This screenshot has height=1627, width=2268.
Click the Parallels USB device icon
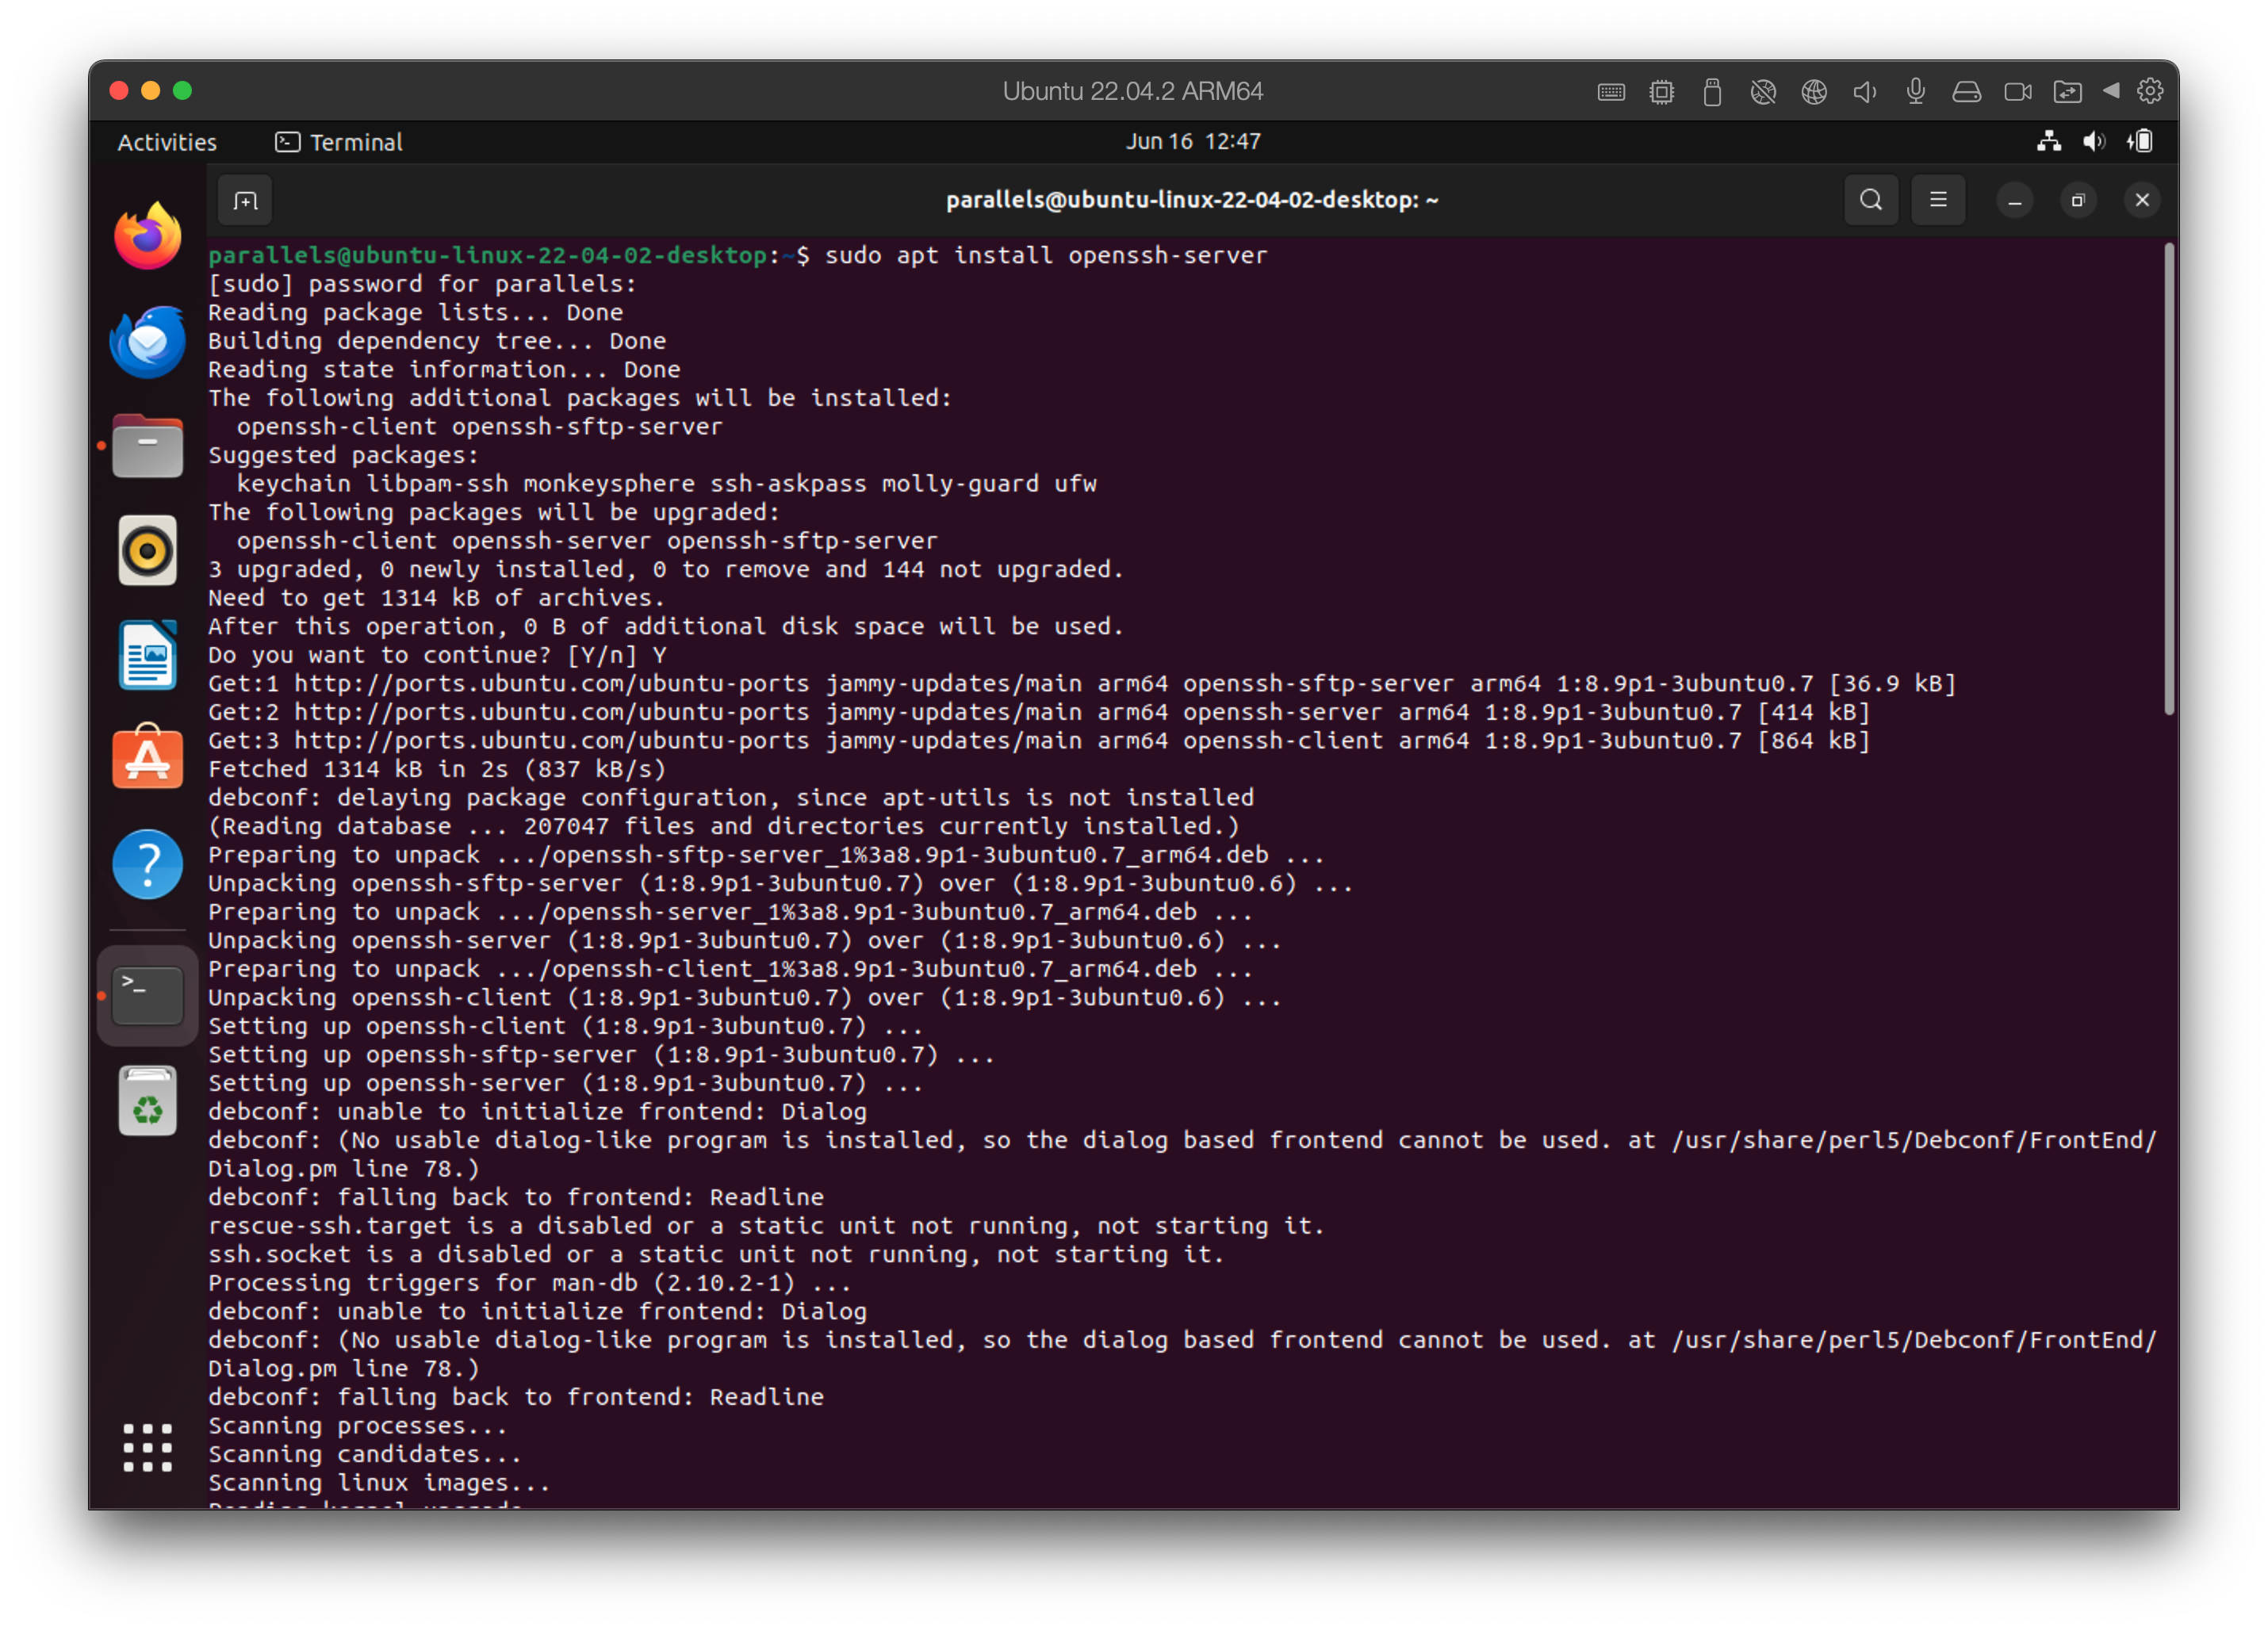pyautogui.click(x=1712, y=92)
